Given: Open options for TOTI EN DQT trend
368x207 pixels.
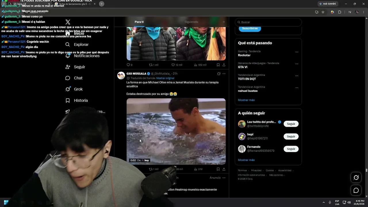Looking at the screenshot, I should coord(297,76).
